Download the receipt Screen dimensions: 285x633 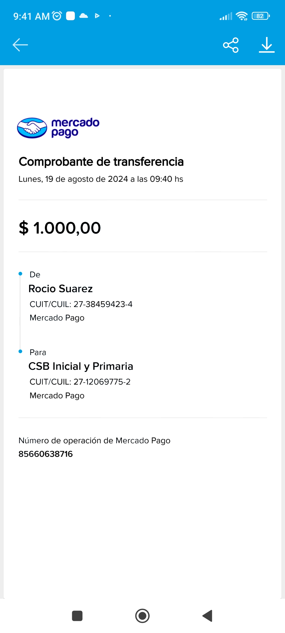click(267, 45)
